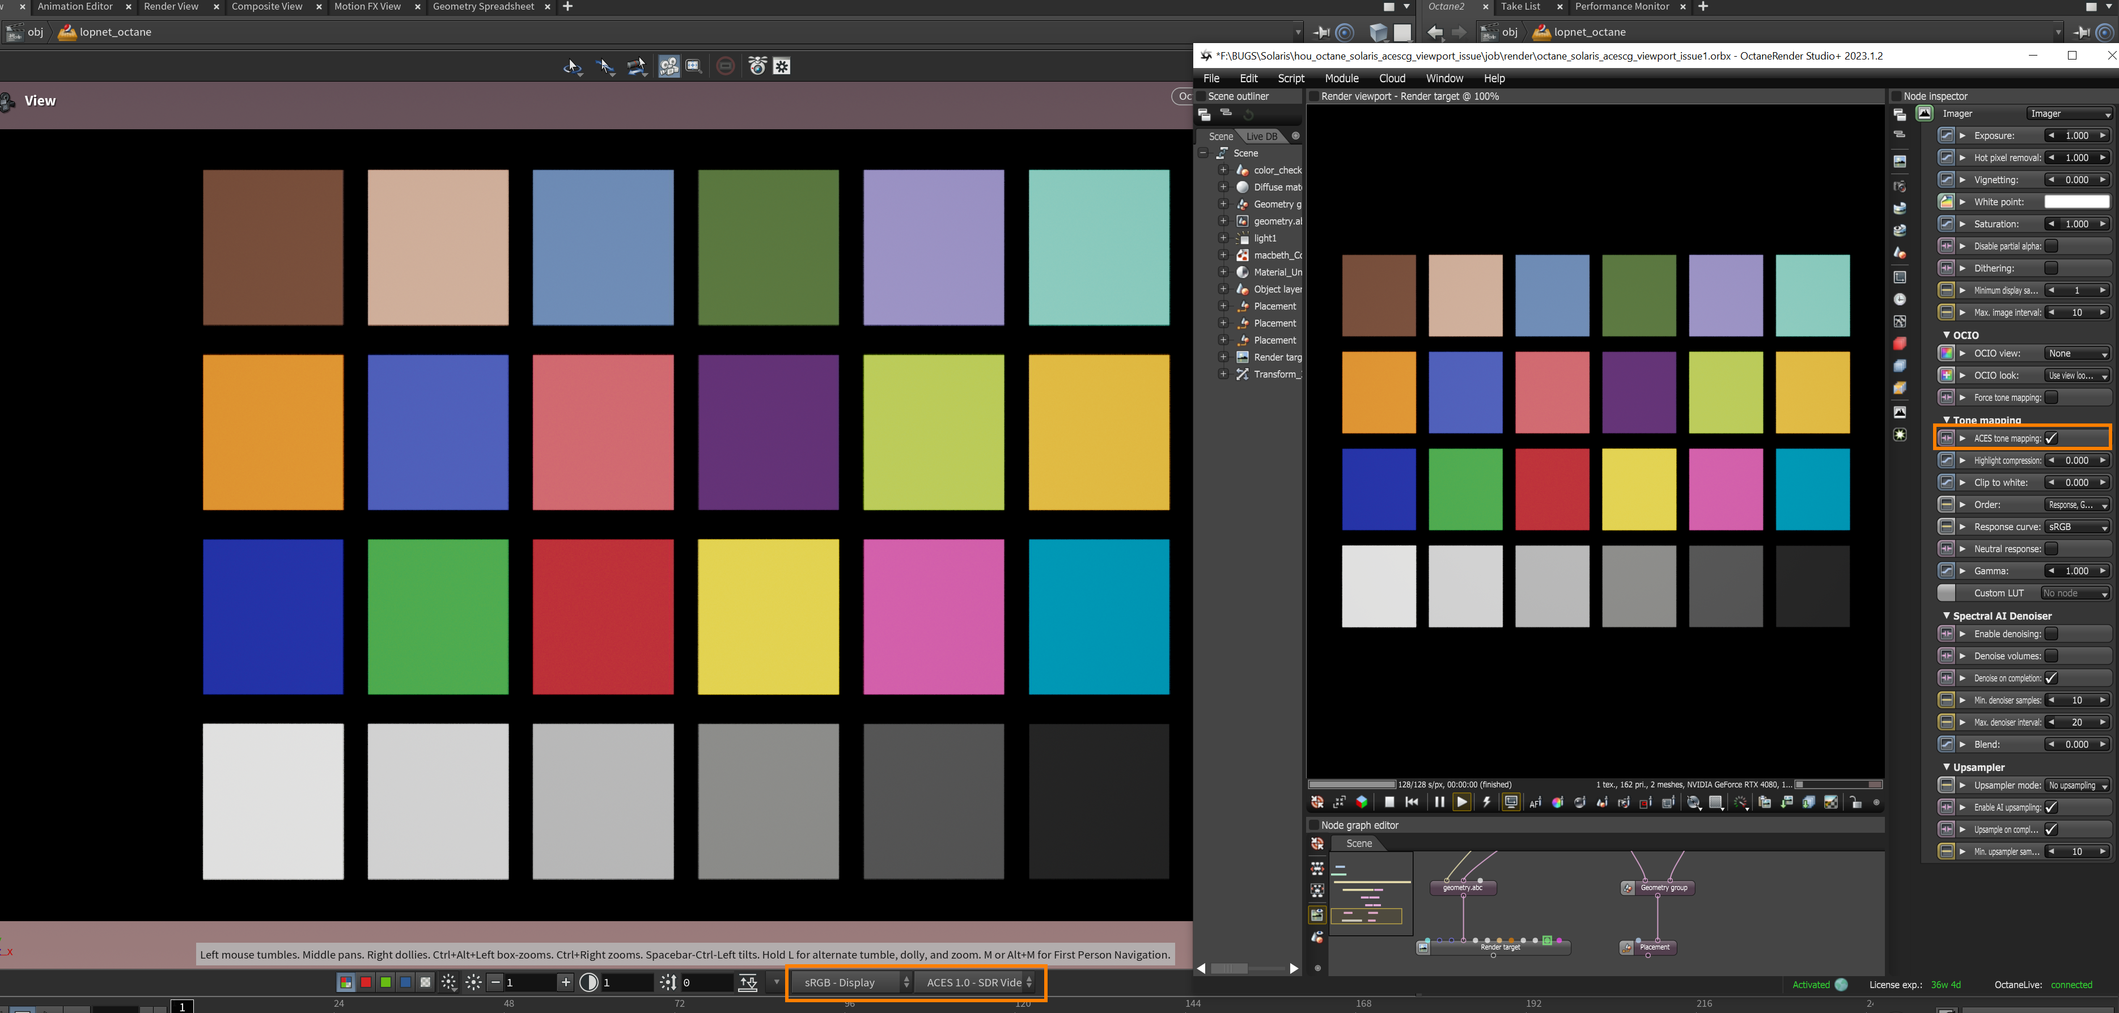
Task: Uncheck Denoise on completion
Action: [2052, 678]
